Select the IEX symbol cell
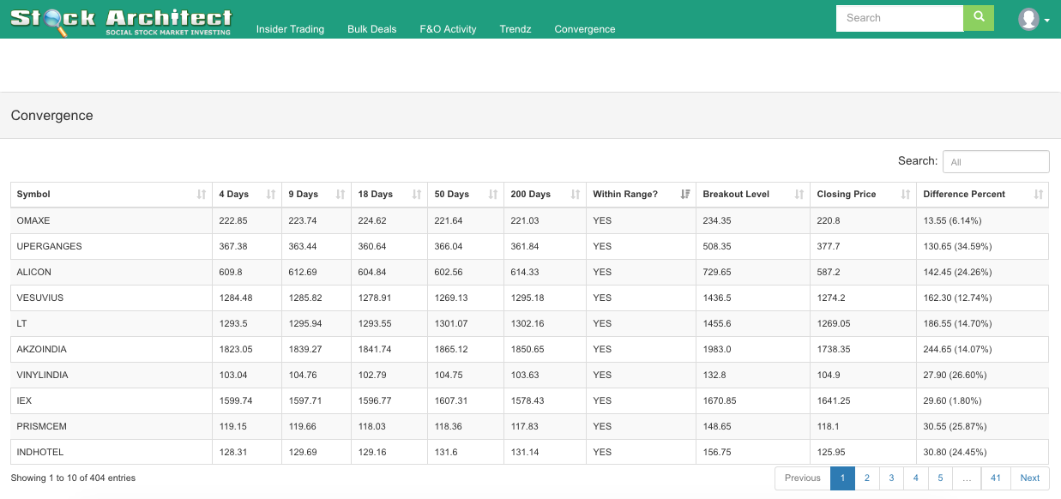The width and height of the screenshot is (1061, 499). pos(112,400)
